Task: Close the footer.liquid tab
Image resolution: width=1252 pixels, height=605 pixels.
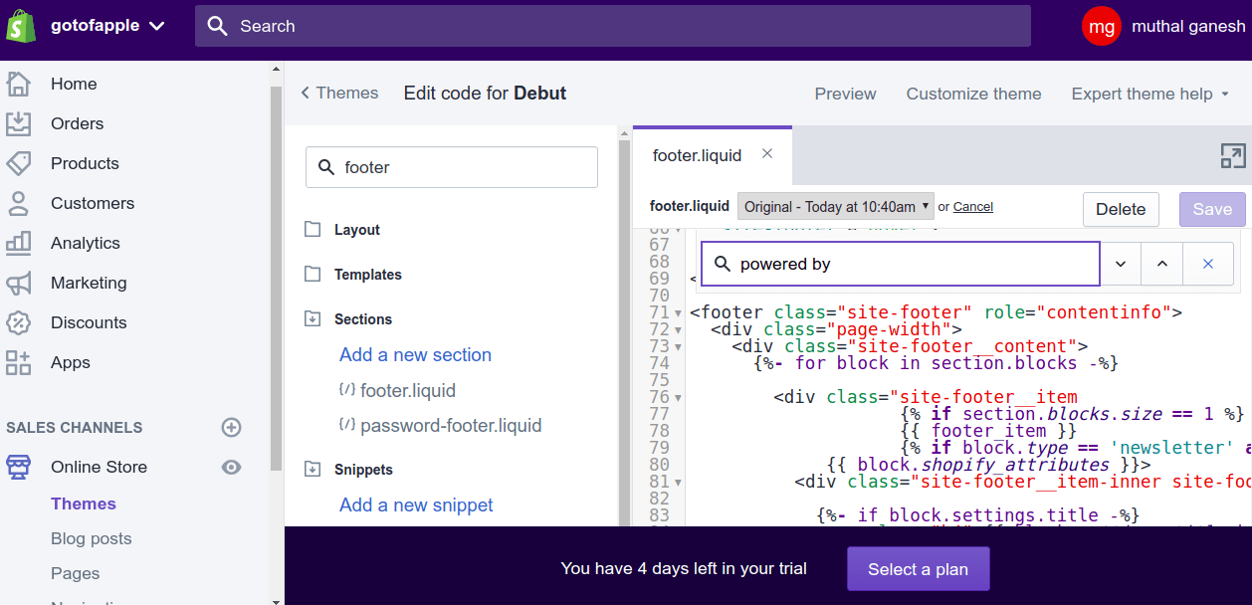Action: tap(767, 153)
